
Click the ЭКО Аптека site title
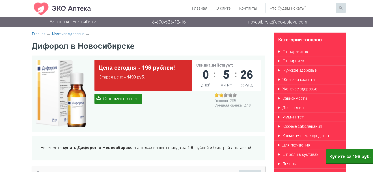coord(71,9)
